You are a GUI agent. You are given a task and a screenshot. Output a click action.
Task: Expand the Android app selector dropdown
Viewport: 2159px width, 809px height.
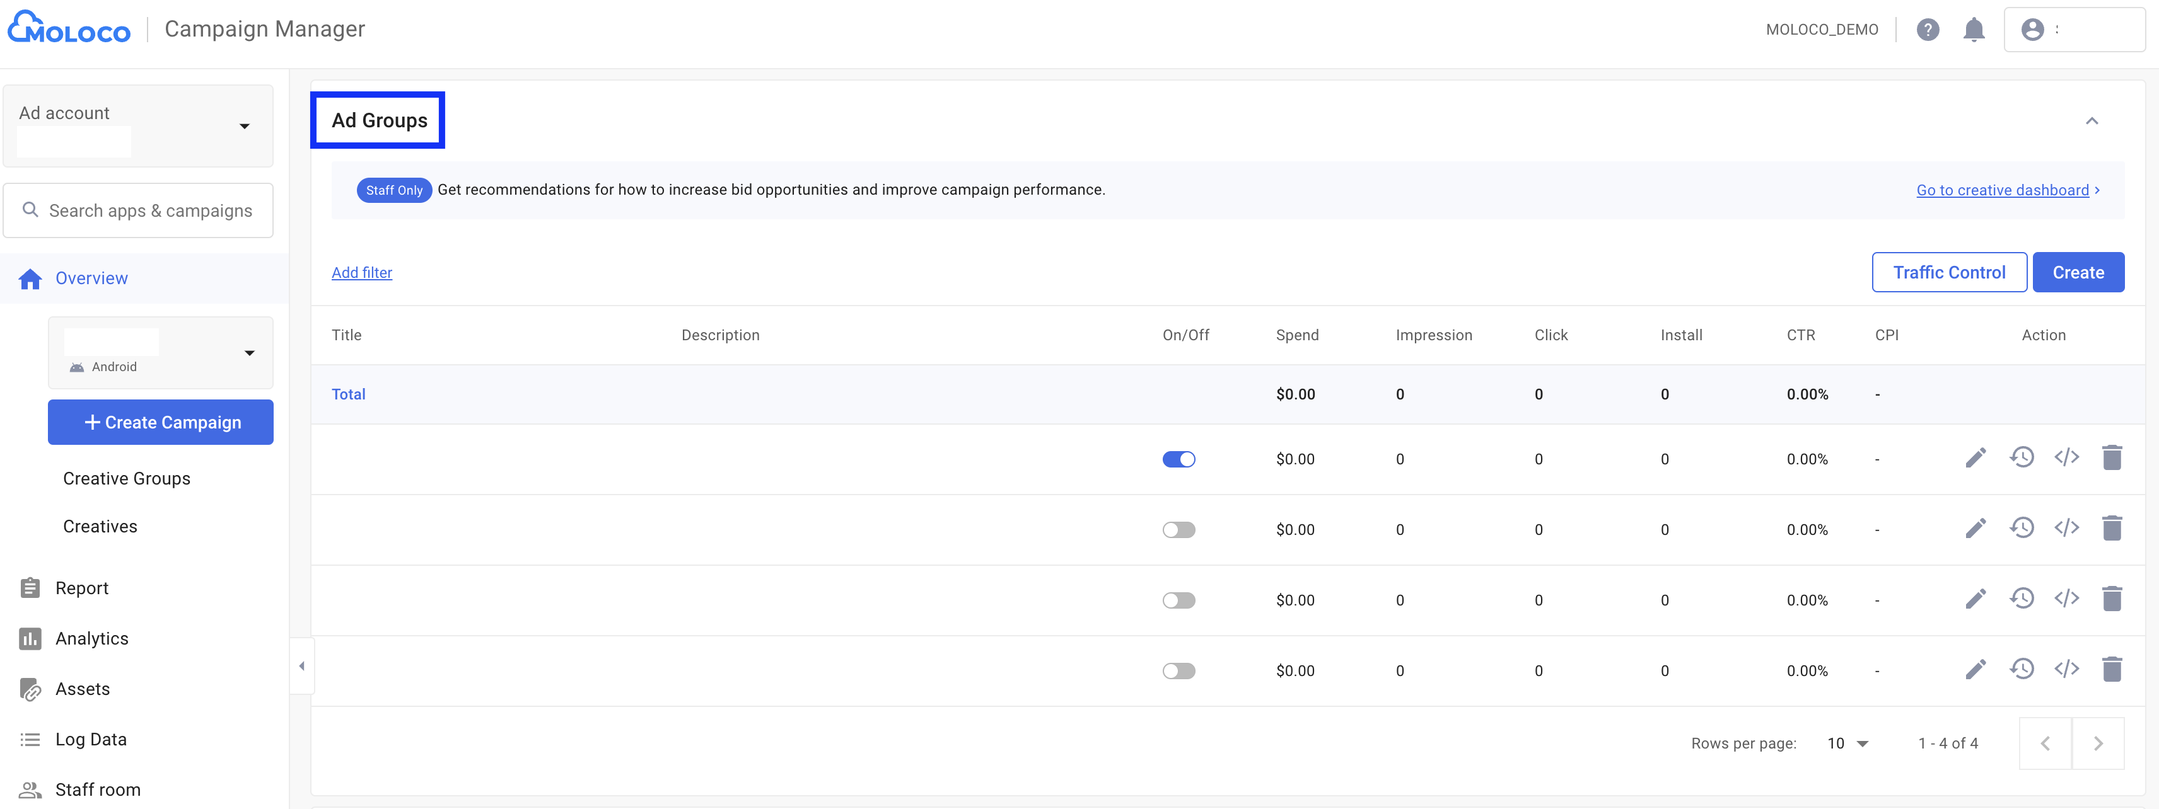click(249, 353)
